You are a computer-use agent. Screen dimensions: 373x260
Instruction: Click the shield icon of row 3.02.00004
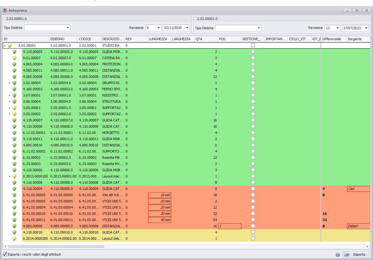coord(14,83)
